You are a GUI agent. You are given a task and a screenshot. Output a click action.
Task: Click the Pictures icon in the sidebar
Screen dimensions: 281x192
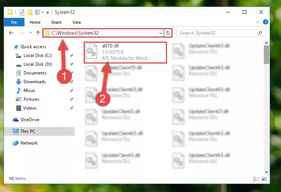(x=19, y=99)
